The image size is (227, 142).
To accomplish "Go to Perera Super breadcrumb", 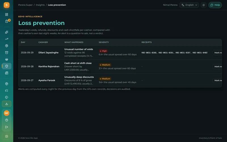I will coord(25,5).
